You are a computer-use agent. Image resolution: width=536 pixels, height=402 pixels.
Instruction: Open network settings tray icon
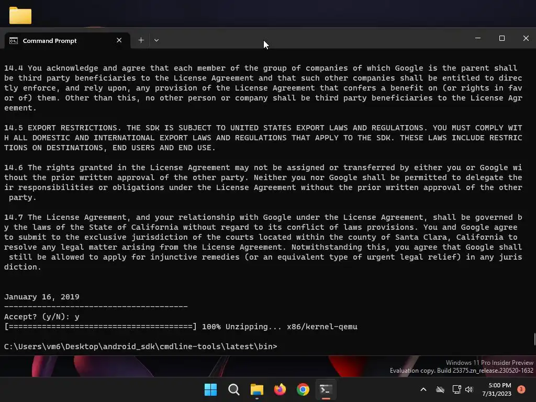pos(456,389)
